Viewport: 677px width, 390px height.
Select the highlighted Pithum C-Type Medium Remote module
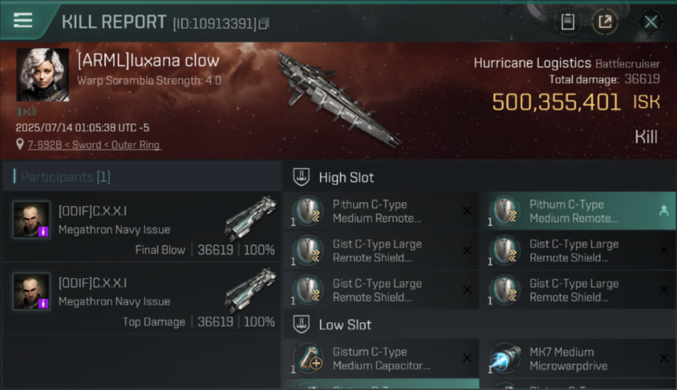577,211
